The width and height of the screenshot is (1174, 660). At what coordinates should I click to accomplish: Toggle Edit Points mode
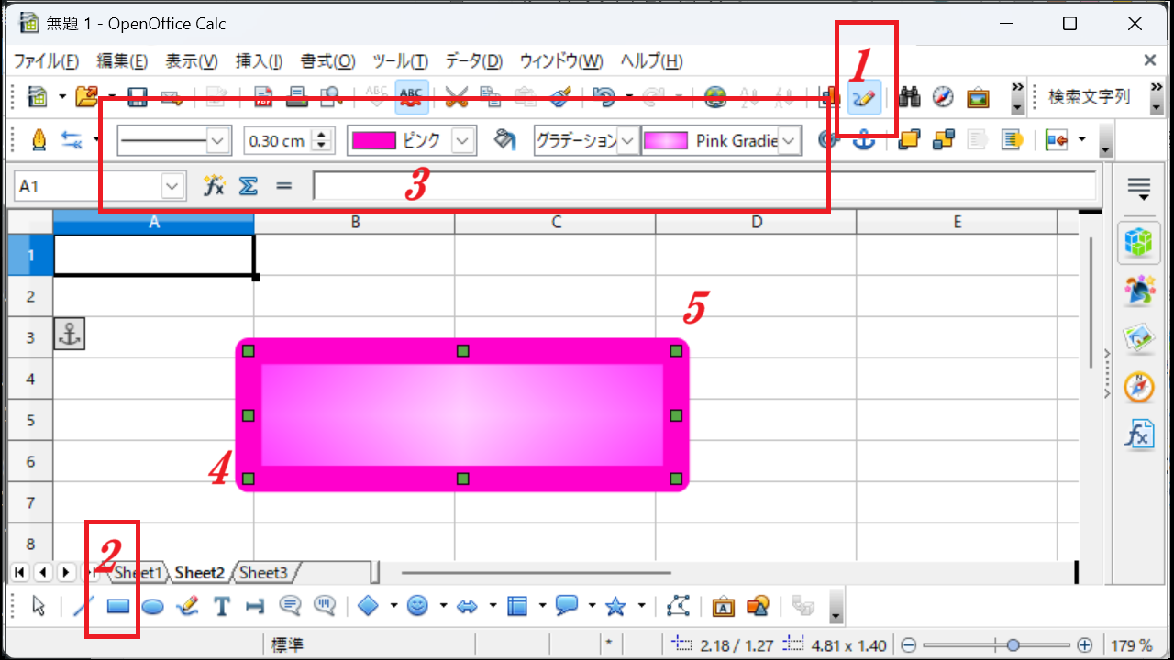[678, 606]
